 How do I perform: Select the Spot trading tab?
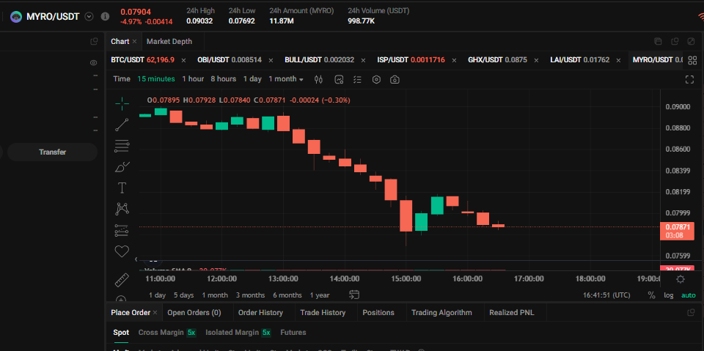(x=121, y=333)
